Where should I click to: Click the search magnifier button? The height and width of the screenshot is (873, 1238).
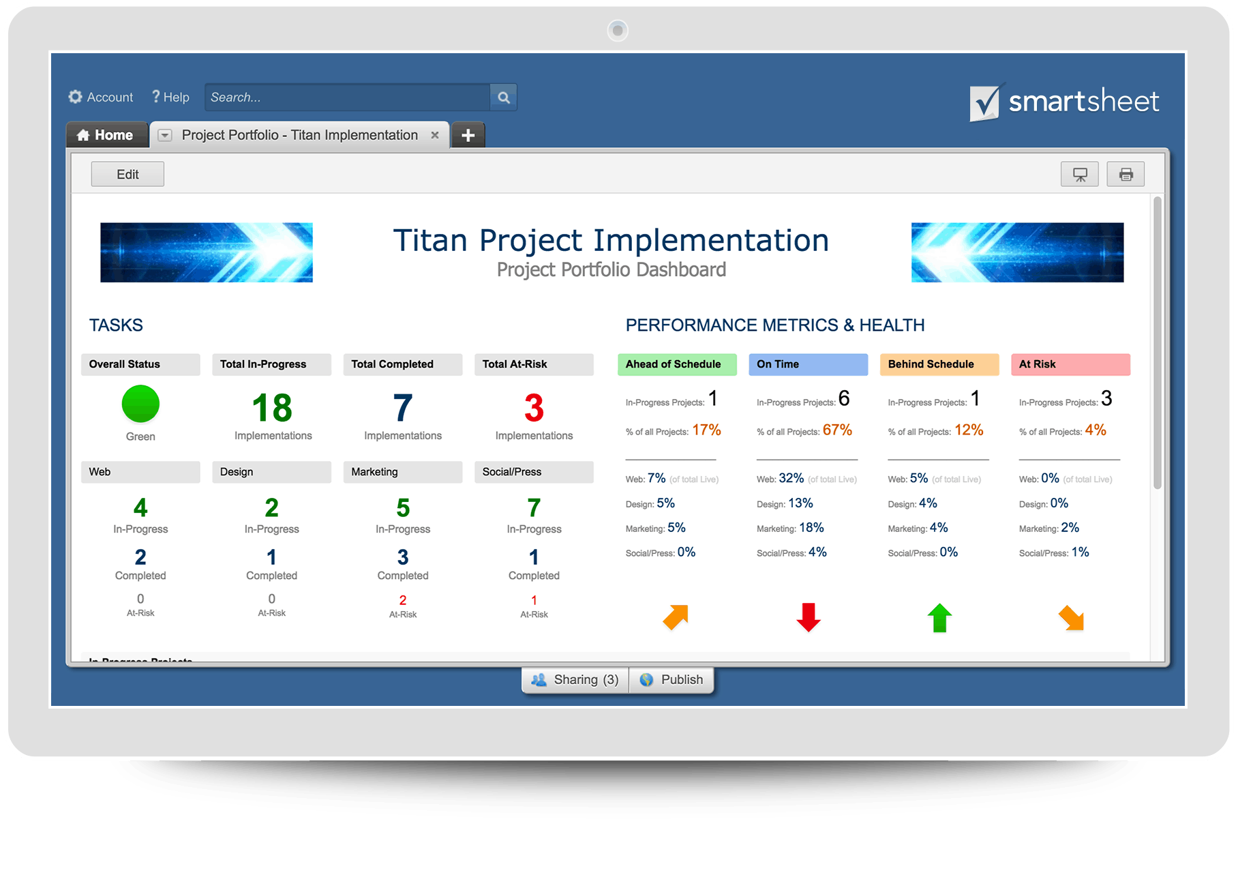coord(504,98)
